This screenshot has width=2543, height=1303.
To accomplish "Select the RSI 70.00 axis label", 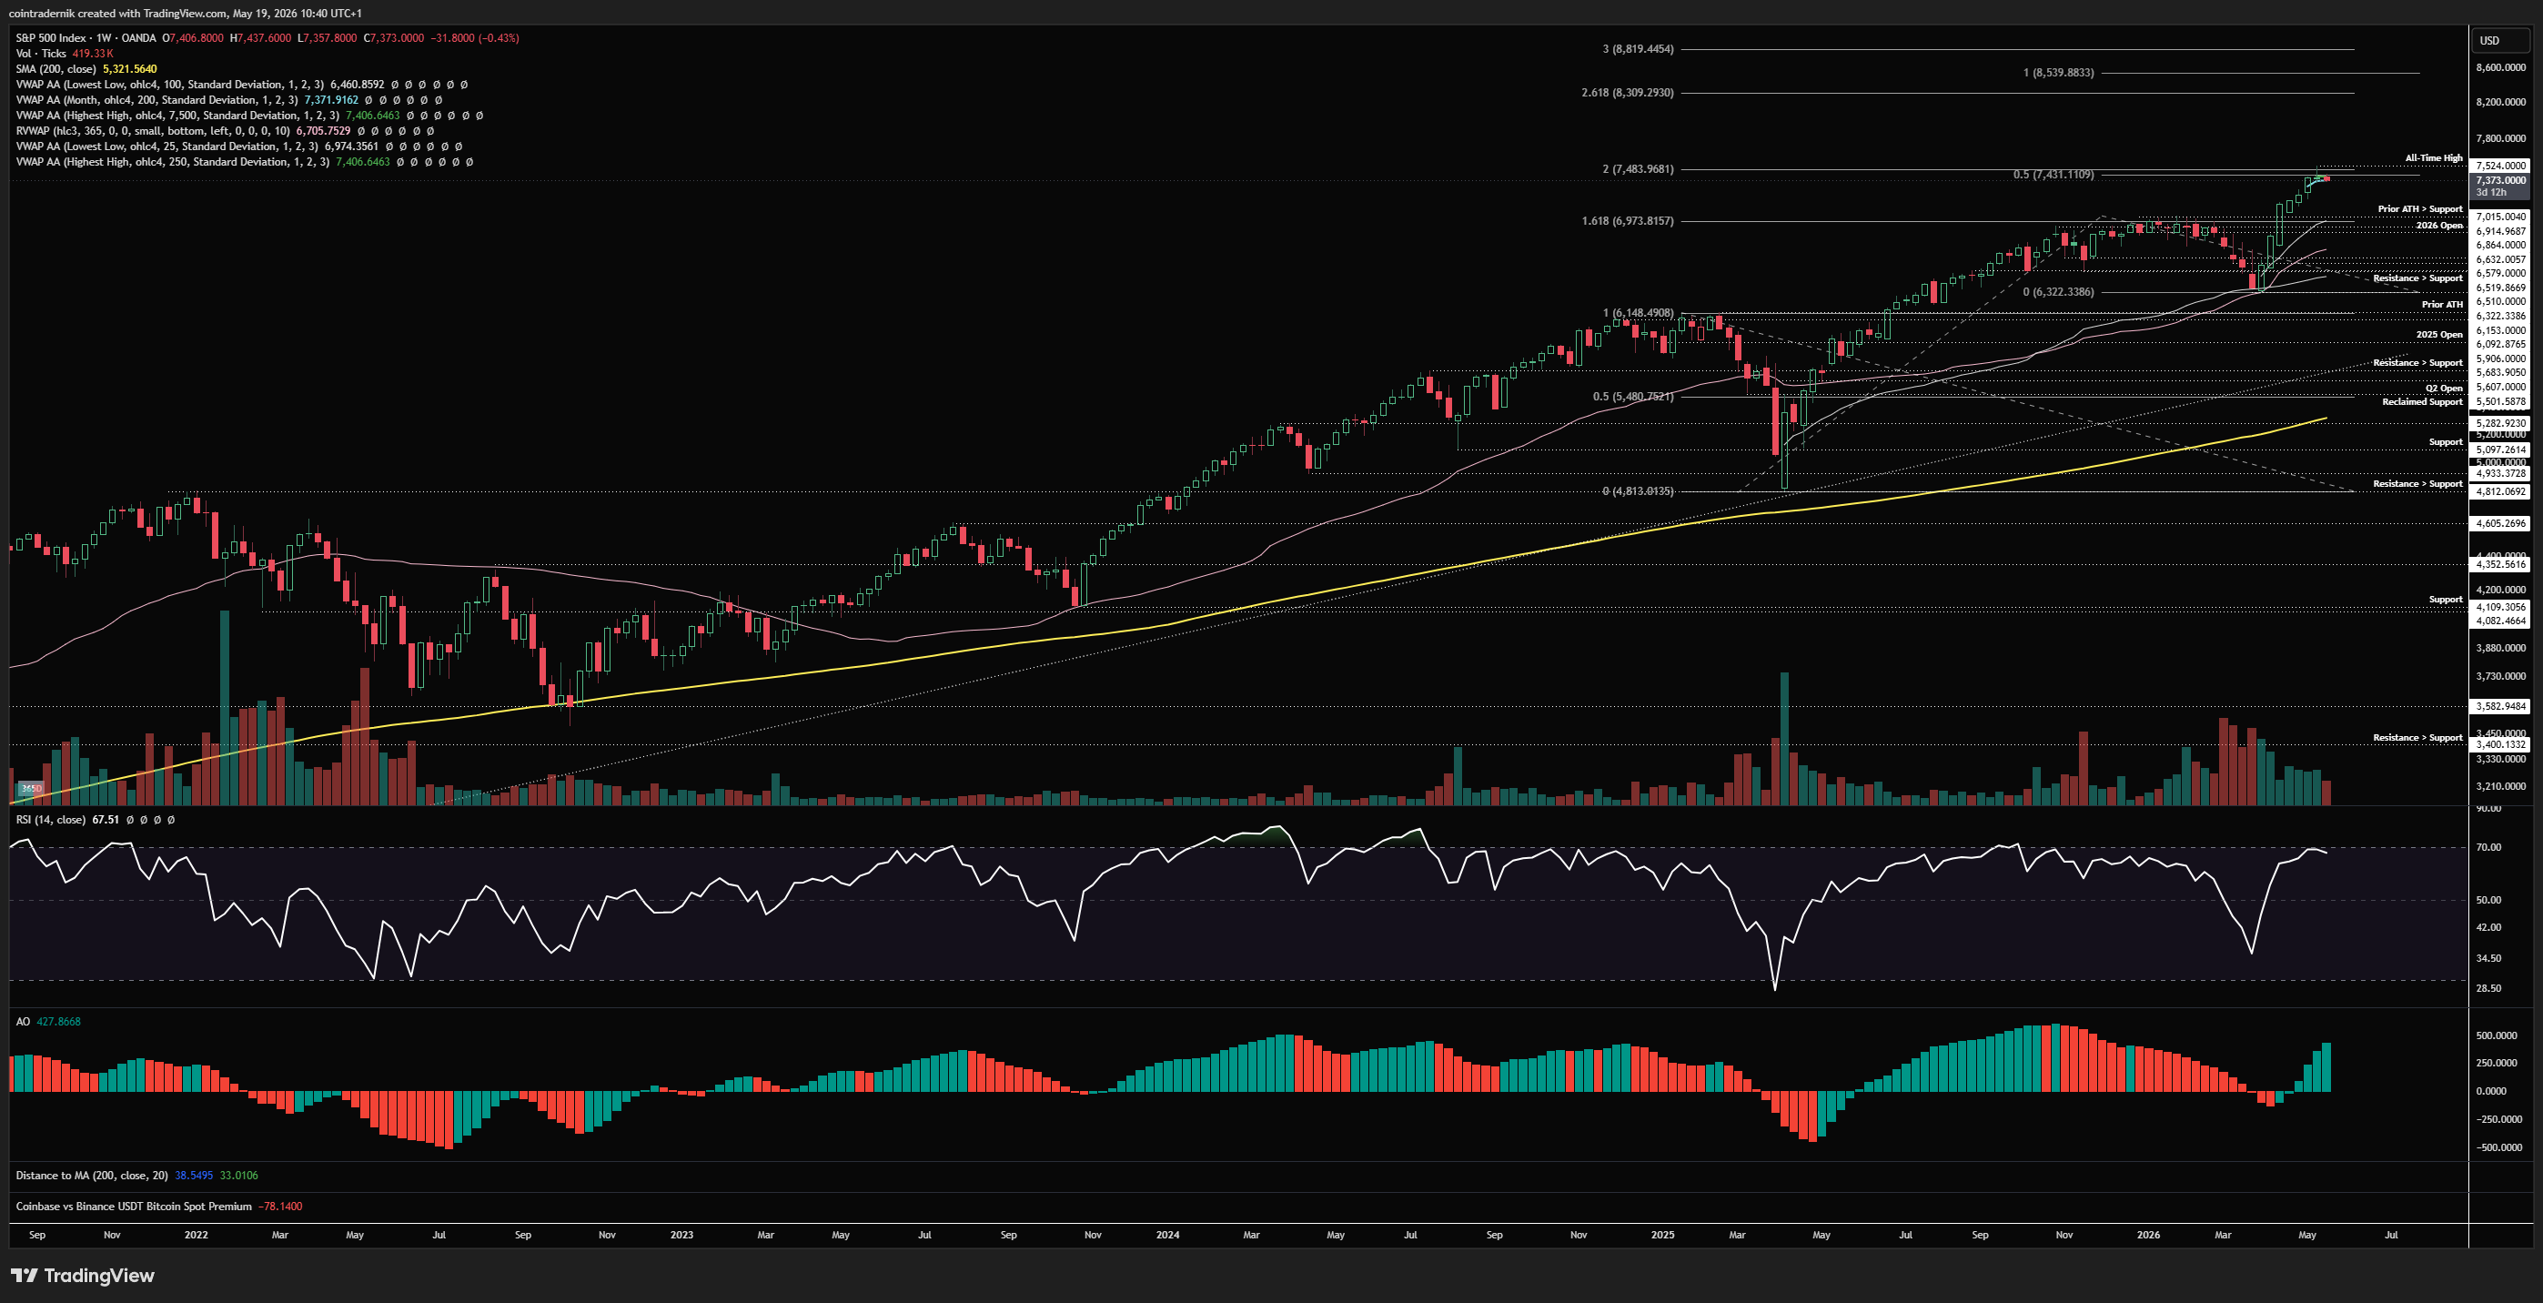I will click(2488, 847).
